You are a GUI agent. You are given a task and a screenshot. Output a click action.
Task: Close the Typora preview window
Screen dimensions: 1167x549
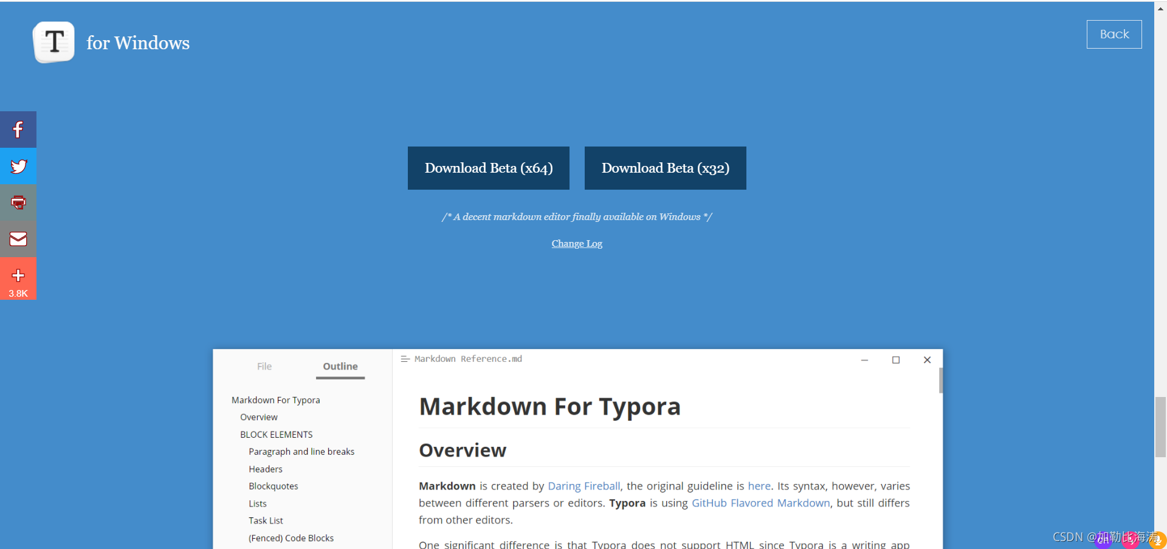[x=928, y=360]
